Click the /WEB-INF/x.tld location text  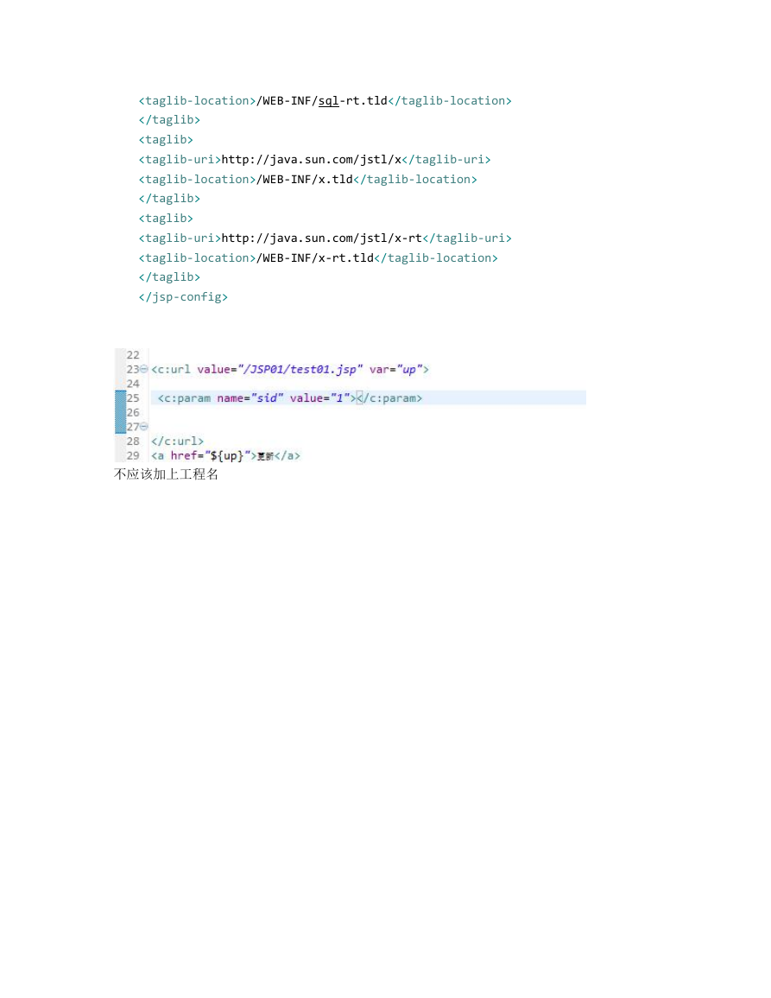click(304, 180)
